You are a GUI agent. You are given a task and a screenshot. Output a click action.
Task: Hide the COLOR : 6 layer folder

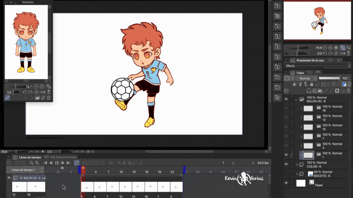[286, 164]
